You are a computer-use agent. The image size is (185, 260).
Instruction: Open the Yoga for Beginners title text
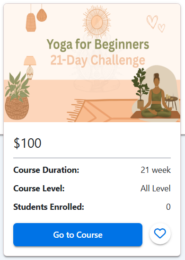click(x=98, y=45)
